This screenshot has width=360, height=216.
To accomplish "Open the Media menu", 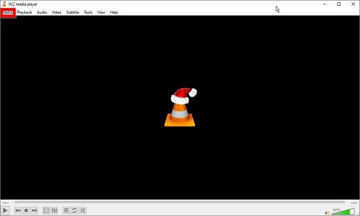I will pos(8,12).
